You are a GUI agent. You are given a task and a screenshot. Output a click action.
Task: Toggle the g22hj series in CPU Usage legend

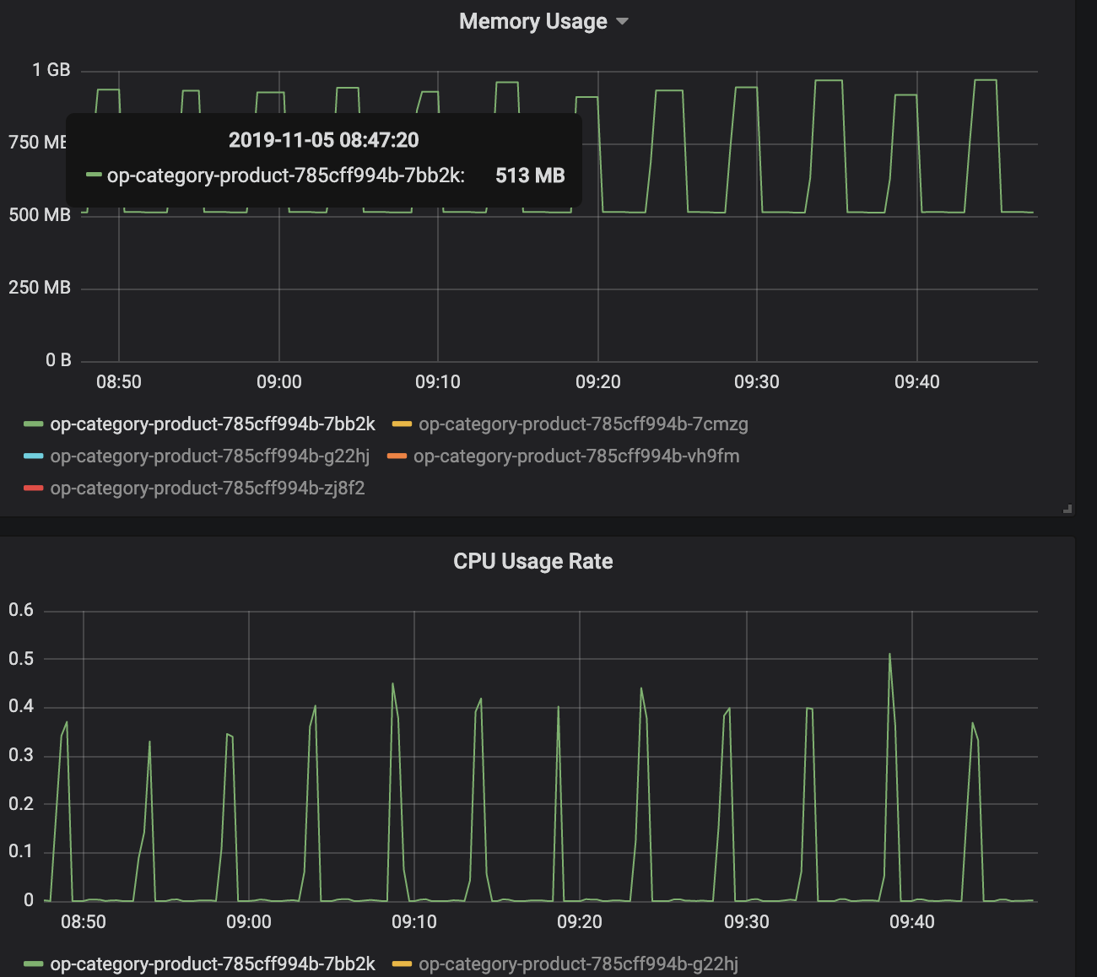(x=579, y=964)
